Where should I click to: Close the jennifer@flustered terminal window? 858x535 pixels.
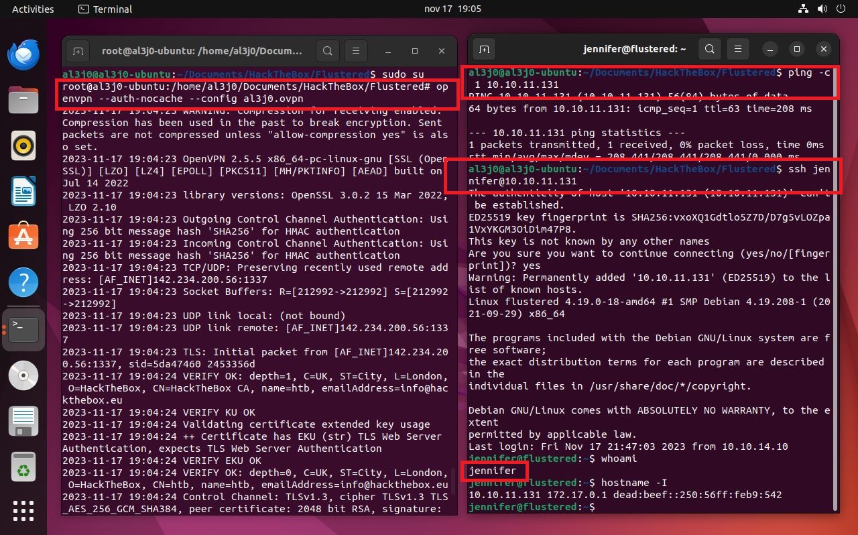(824, 49)
